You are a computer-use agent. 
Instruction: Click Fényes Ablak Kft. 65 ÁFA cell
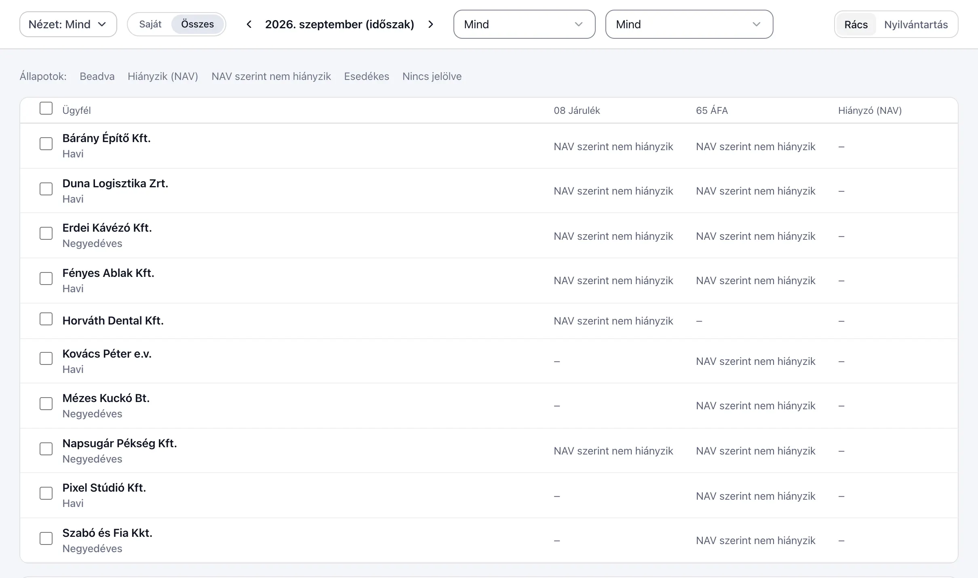pos(755,281)
